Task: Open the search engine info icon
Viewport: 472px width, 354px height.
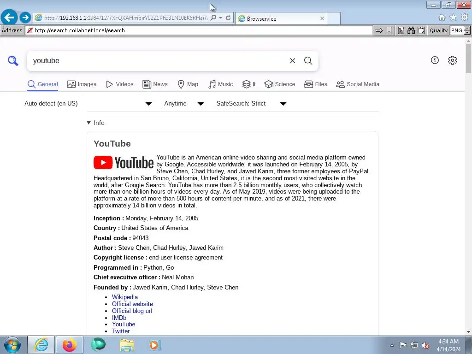Action: point(435,60)
